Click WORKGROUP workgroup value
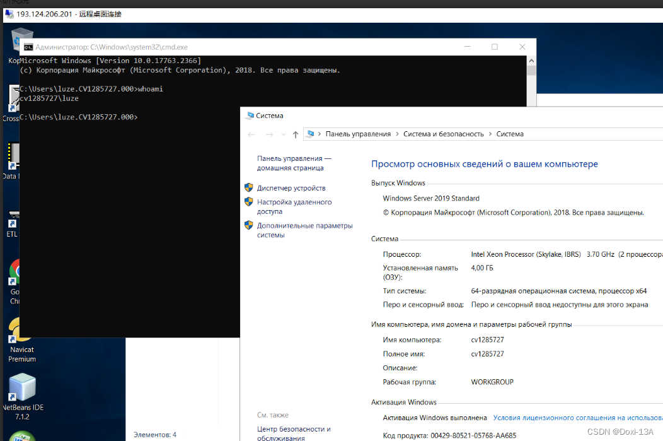Screen dimensions: 663x441 [x=492, y=382]
